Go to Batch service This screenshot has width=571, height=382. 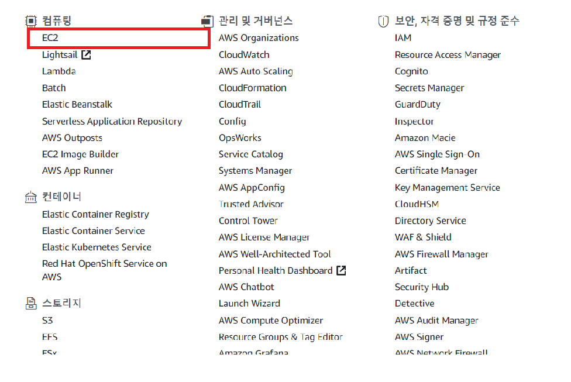pos(54,88)
